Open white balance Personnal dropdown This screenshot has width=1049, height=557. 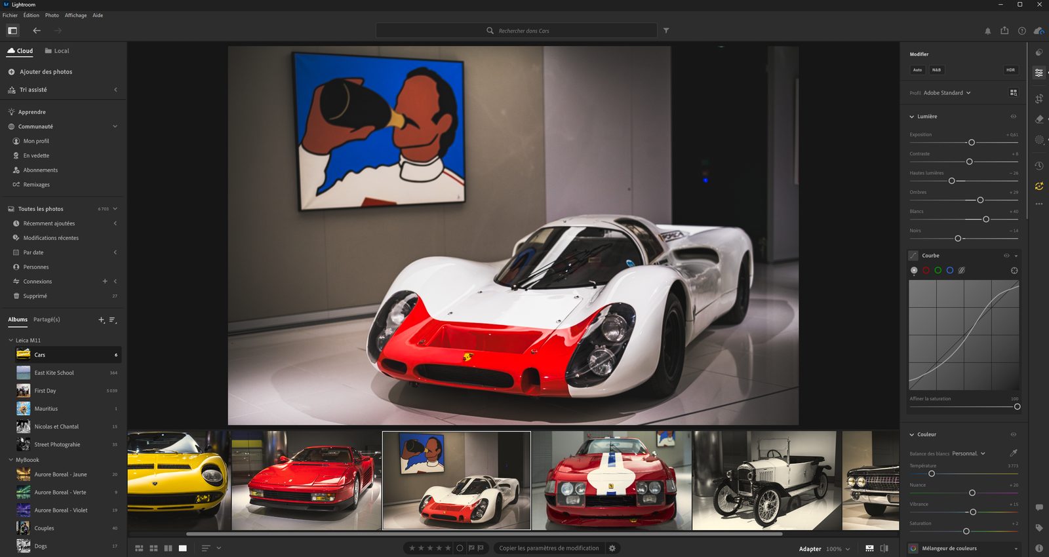click(969, 453)
